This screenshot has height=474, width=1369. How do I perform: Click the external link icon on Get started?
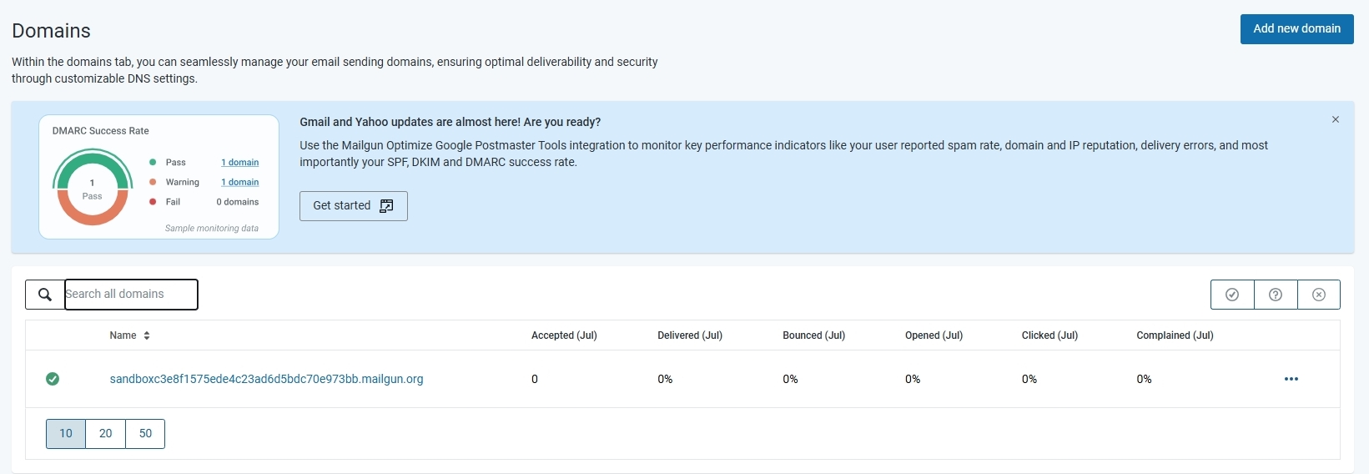tap(386, 206)
